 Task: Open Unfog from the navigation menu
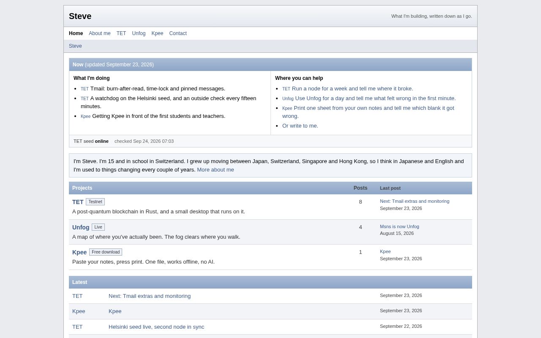tap(139, 33)
